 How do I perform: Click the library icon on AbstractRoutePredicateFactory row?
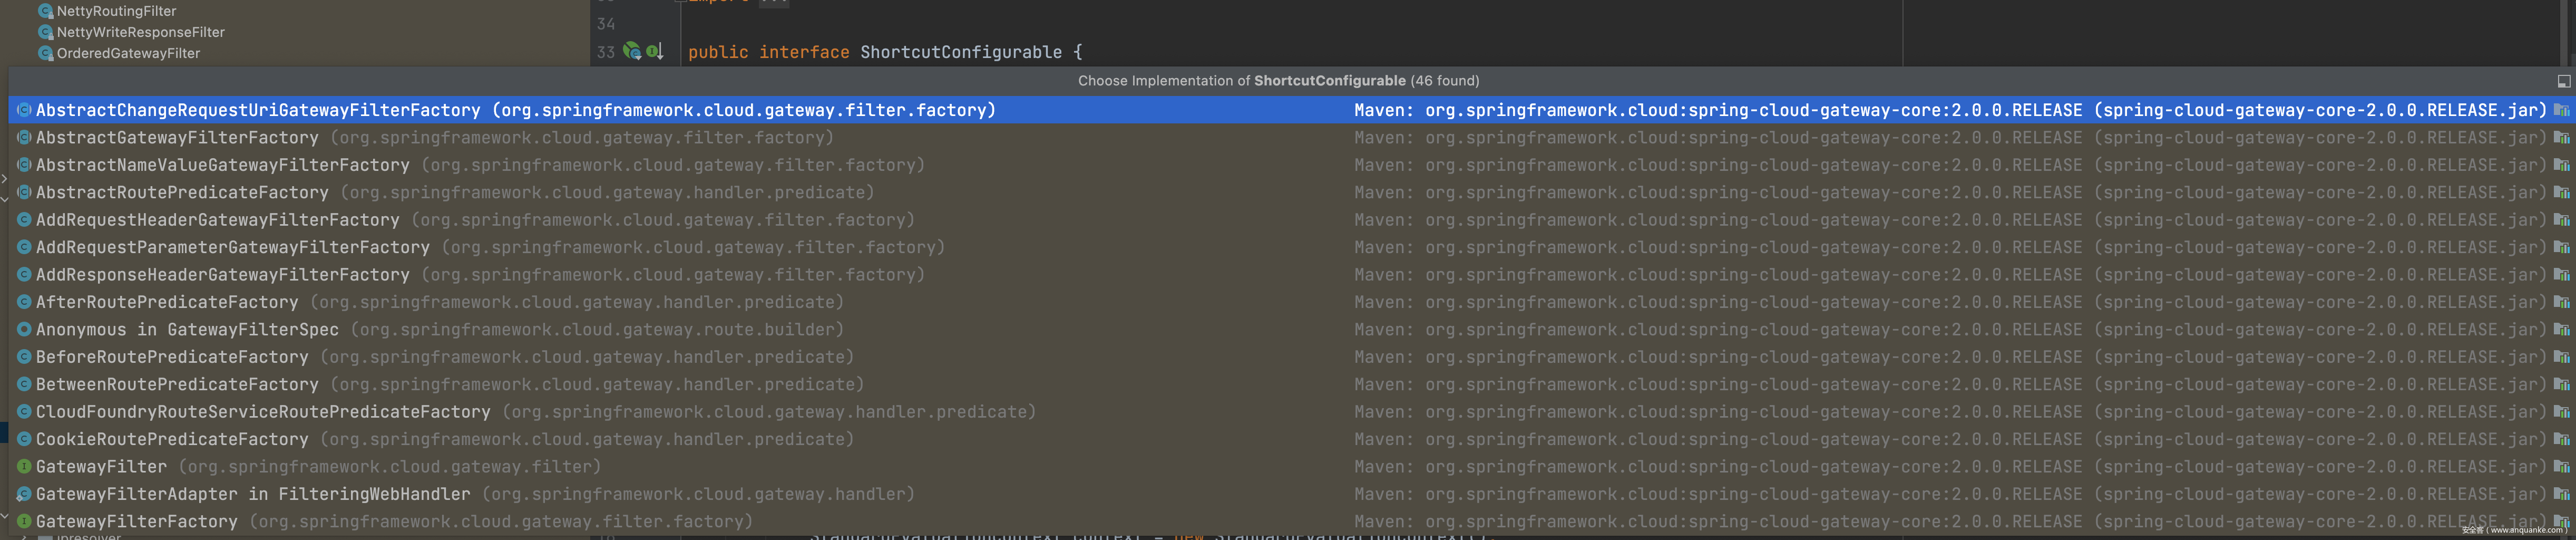tap(2561, 192)
